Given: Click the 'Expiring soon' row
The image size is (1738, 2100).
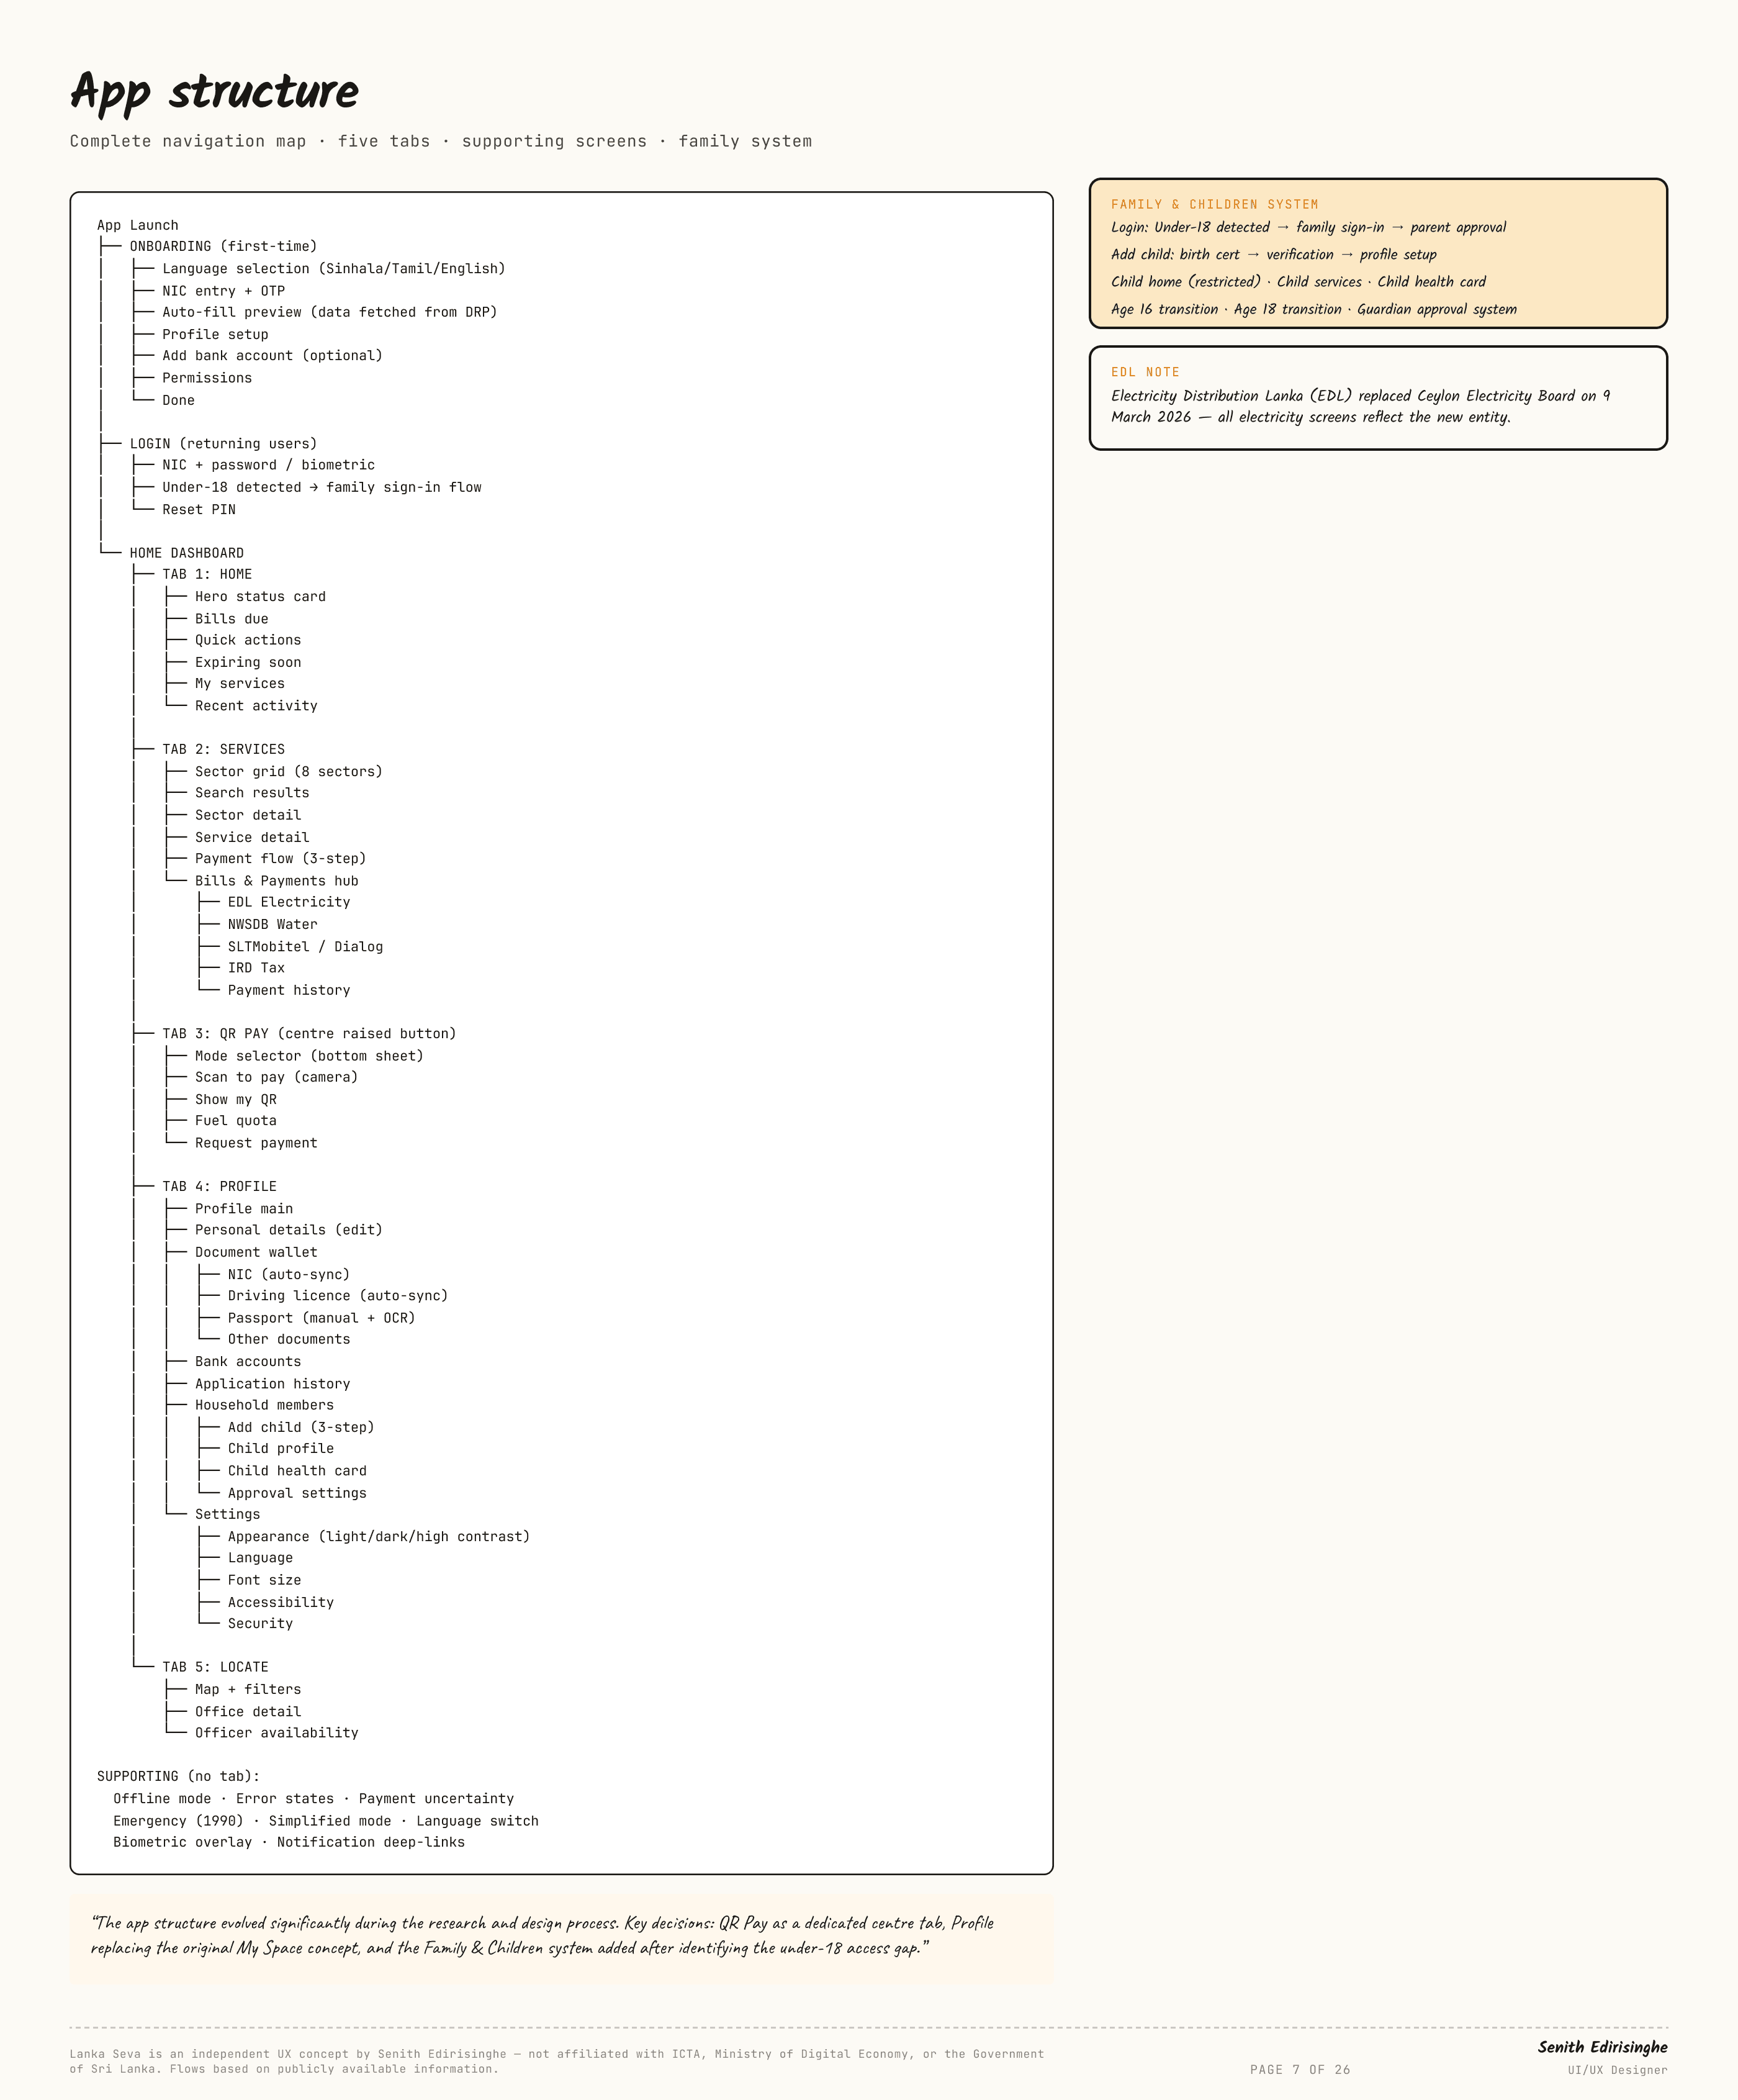Looking at the screenshot, I should coord(248,662).
